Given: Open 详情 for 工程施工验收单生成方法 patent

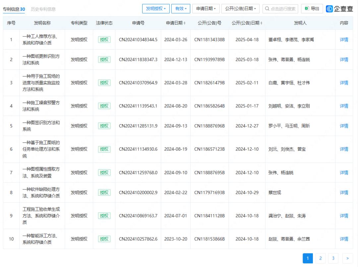Looking at the screenshot, I should pyautogui.click(x=344, y=216).
